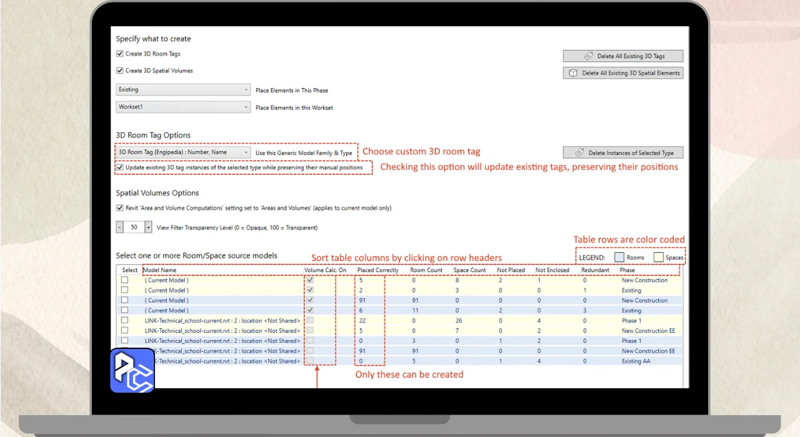The image size is (800, 437).
Task: Expand the Workset1 dropdown
Action: point(183,107)
